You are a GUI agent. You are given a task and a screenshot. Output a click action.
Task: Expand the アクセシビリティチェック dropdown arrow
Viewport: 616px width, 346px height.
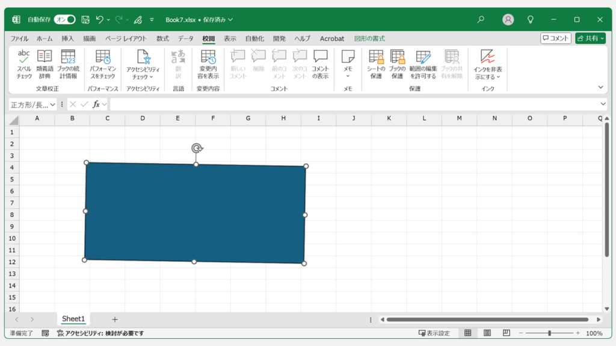coord(151,77)
